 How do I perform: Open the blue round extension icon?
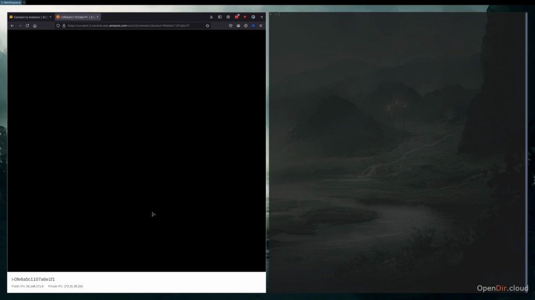(253, 17)
